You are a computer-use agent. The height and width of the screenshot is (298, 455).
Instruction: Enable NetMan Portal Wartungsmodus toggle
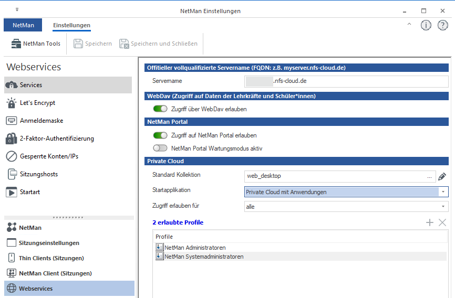(160, 148)
